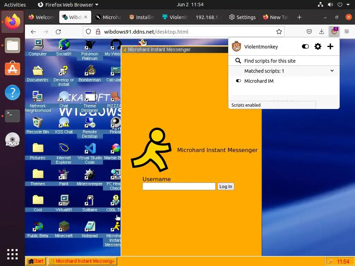Open the Activities overview
Viewport: 355px width, 266px height.
coord(15,5)
